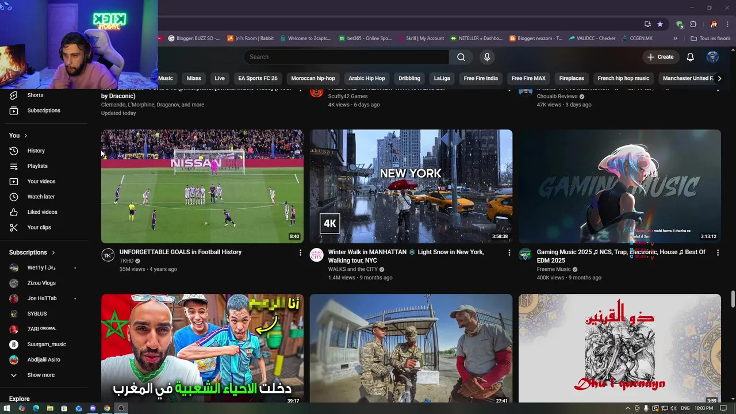
Task: Open YouTube account avatar menu
Action: click(x=712, y=57)
